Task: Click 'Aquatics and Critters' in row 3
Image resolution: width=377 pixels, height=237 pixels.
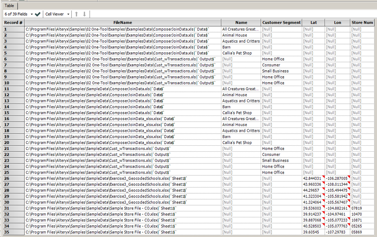Action: pyautogui.click(x=241, y=41)
